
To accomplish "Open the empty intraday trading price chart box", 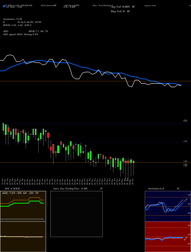I will coord(76,214).
